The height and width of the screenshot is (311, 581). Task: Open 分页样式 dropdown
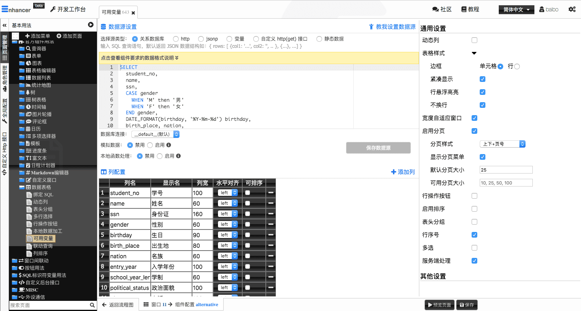pyautogui.click(x=502, y=144)
